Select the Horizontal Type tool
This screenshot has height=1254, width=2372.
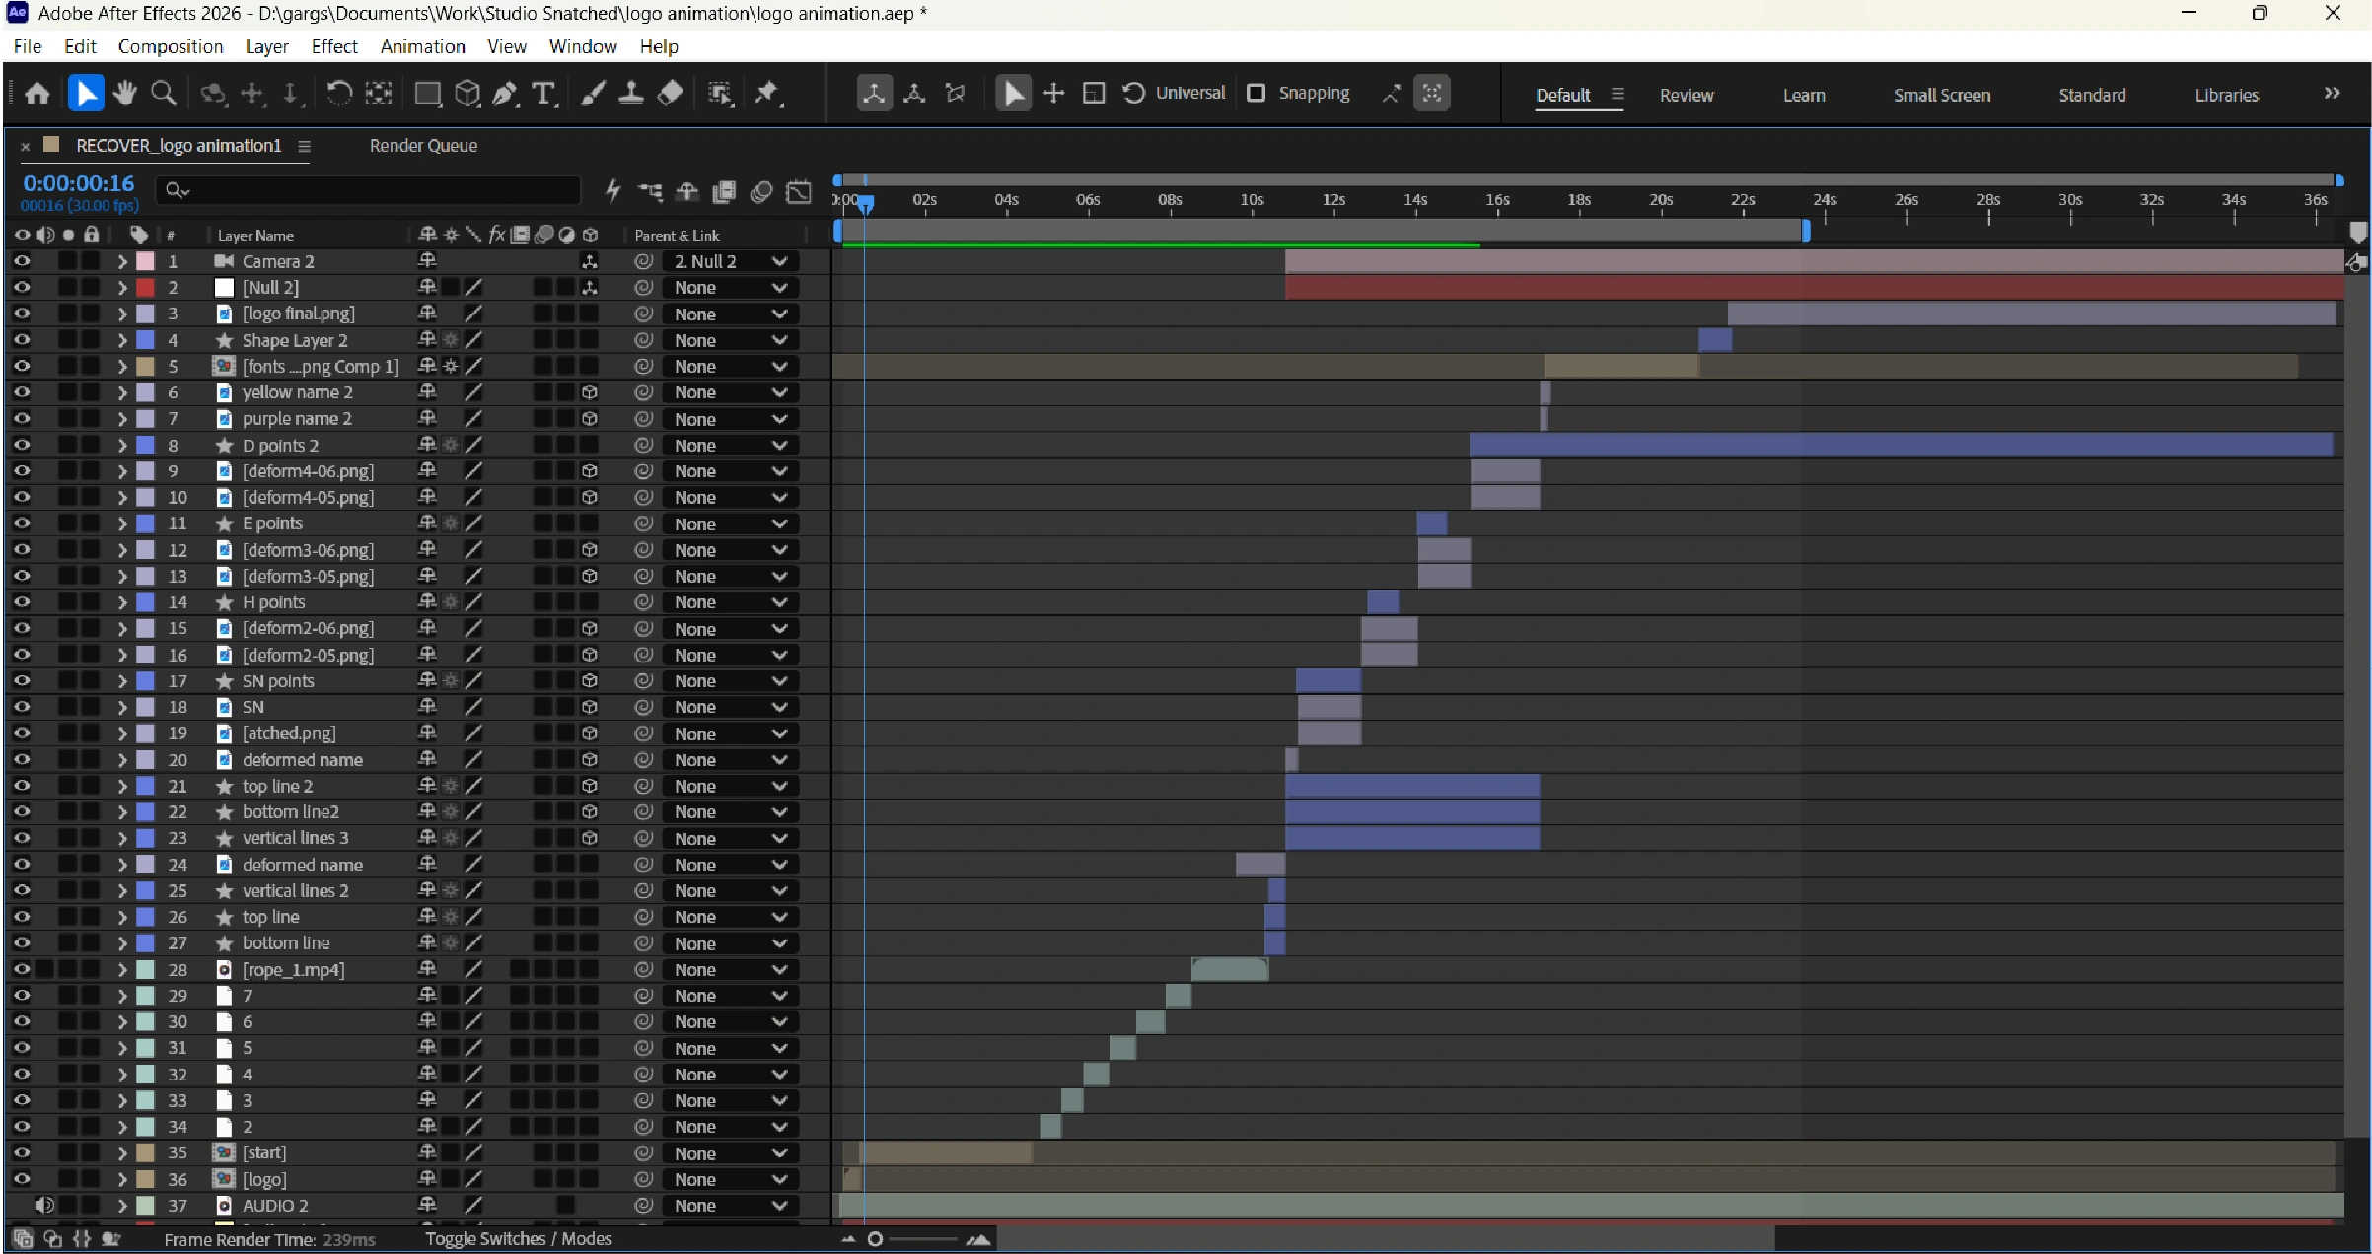click(543, 94)
